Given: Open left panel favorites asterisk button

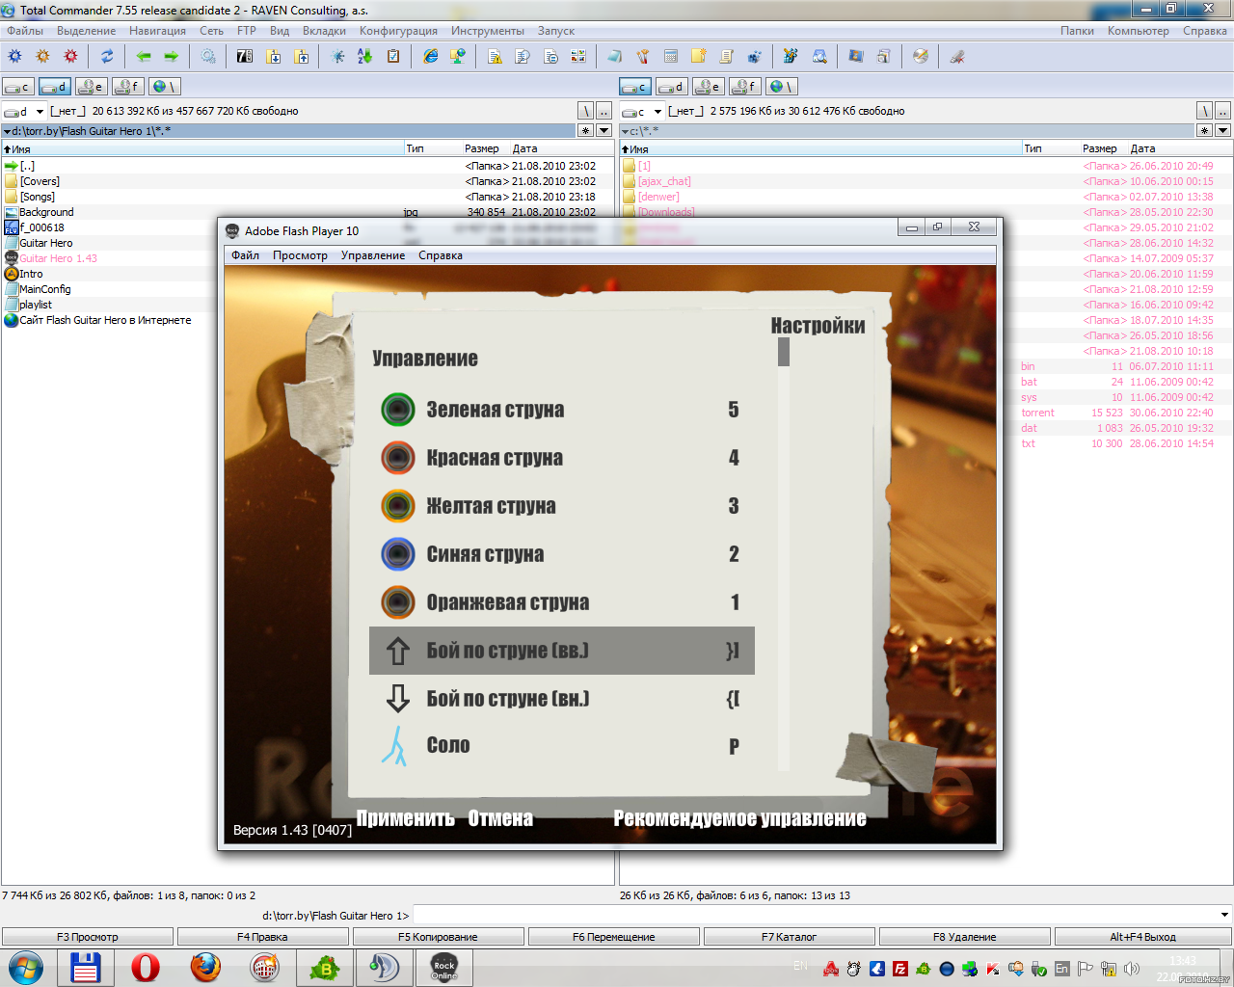Looking at the screenshot, I should pyautogui.click(x=585, y=130).
